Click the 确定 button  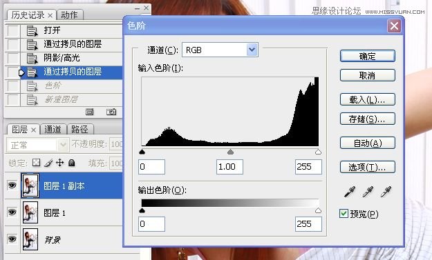pos(368,56)
